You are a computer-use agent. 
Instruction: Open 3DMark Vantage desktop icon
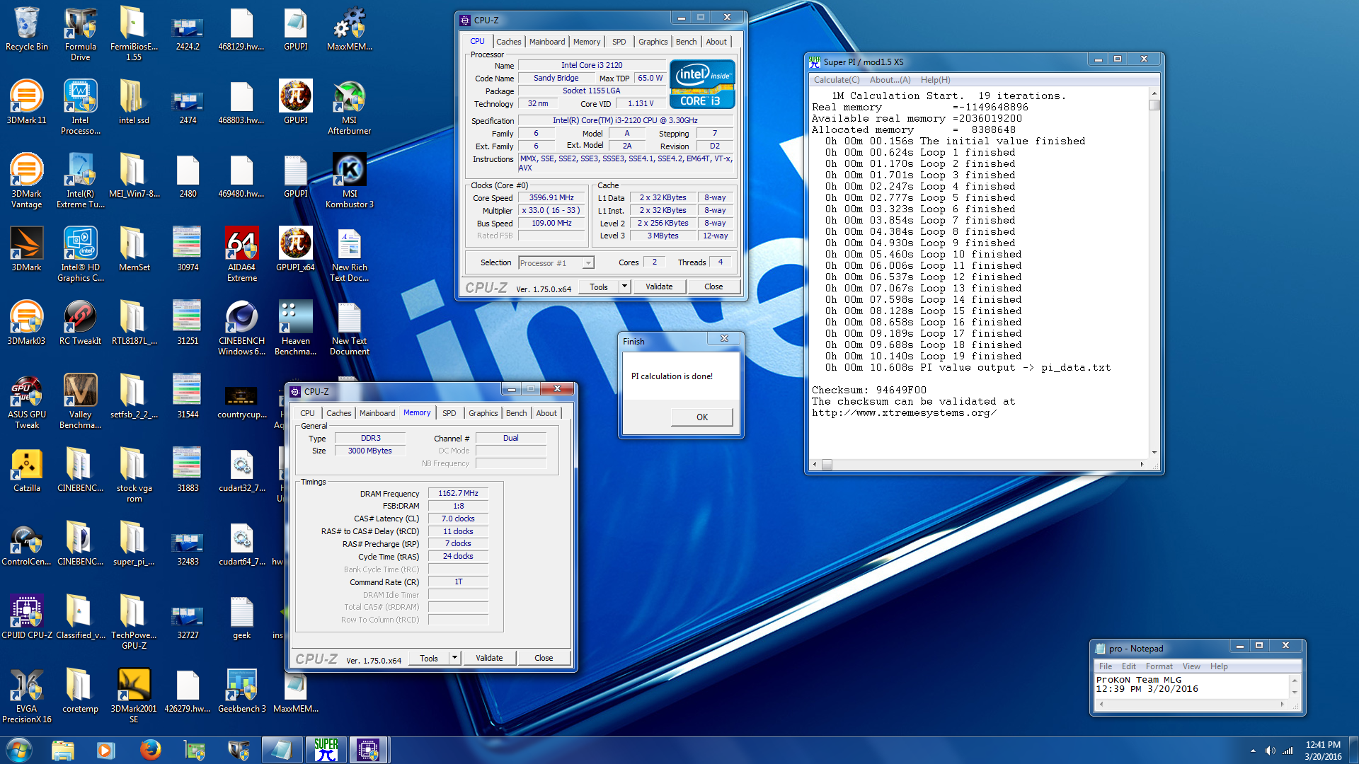pos(27,180)
